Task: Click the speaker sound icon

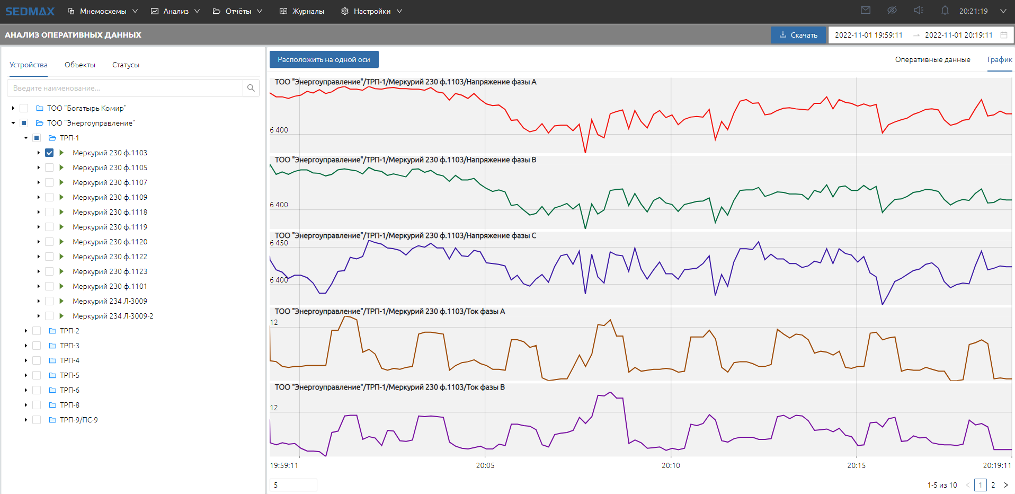Action: click(x=919, y=11)
